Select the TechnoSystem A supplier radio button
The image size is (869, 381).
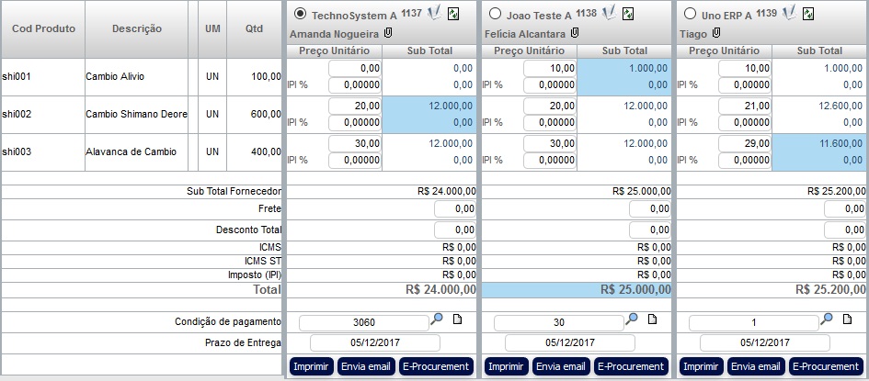(301, 15)
